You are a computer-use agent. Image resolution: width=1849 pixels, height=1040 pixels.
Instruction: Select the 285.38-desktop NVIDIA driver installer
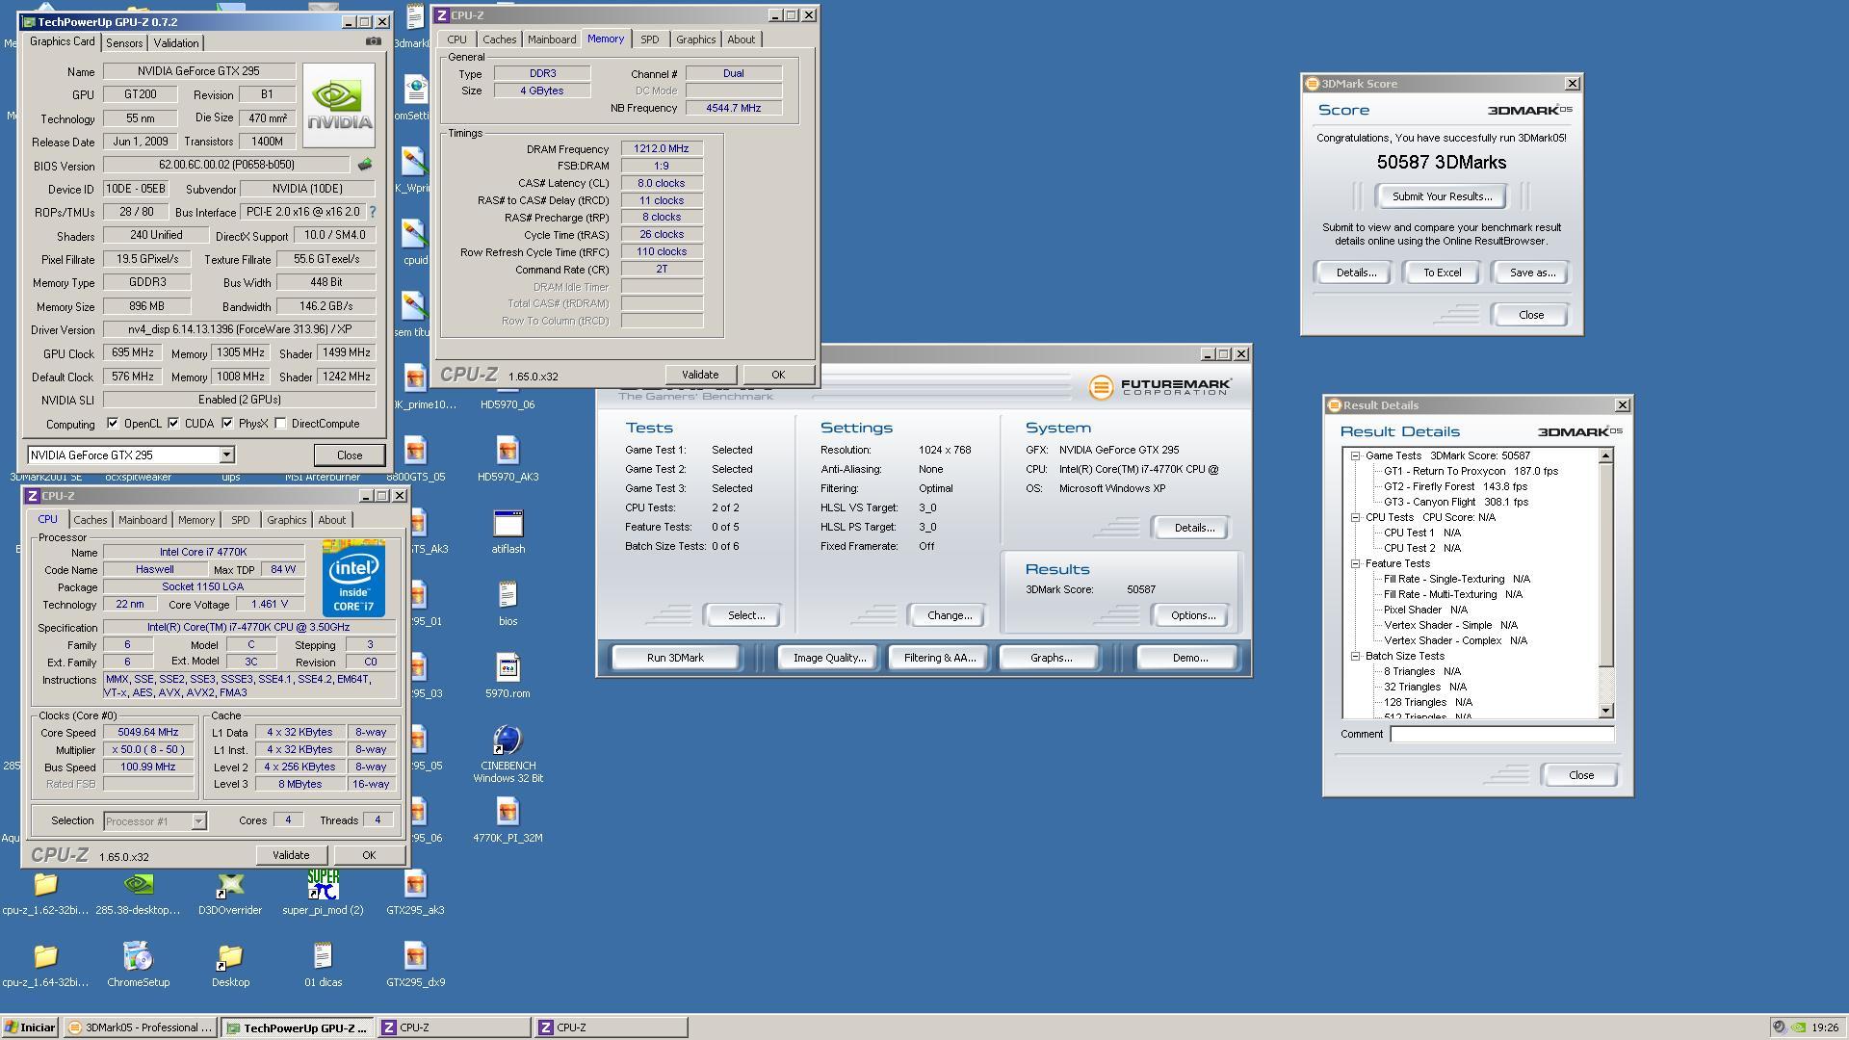click(138, 892)
